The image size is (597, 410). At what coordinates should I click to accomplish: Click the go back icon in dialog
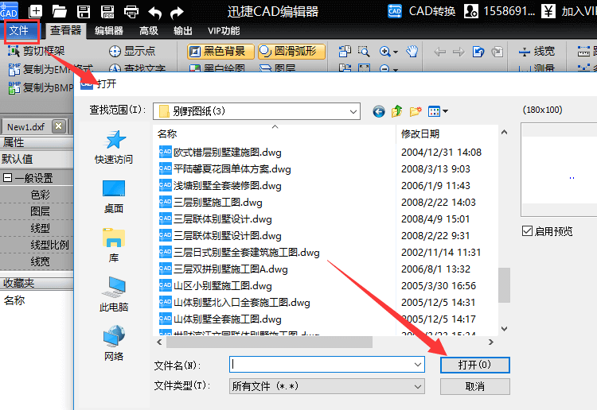[x=378, y=111]
